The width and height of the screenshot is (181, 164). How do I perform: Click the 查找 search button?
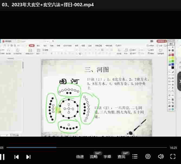tap(121, 157)
